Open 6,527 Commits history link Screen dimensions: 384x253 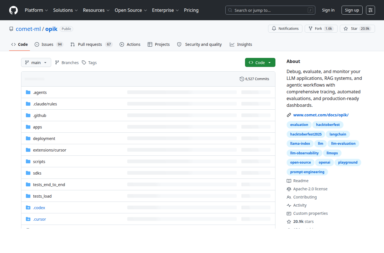254,79
